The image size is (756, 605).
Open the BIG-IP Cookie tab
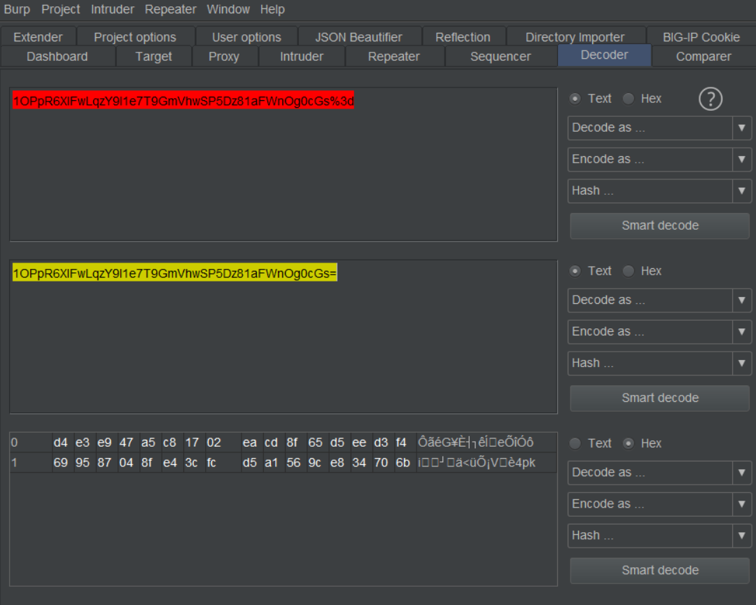[701, 37]
